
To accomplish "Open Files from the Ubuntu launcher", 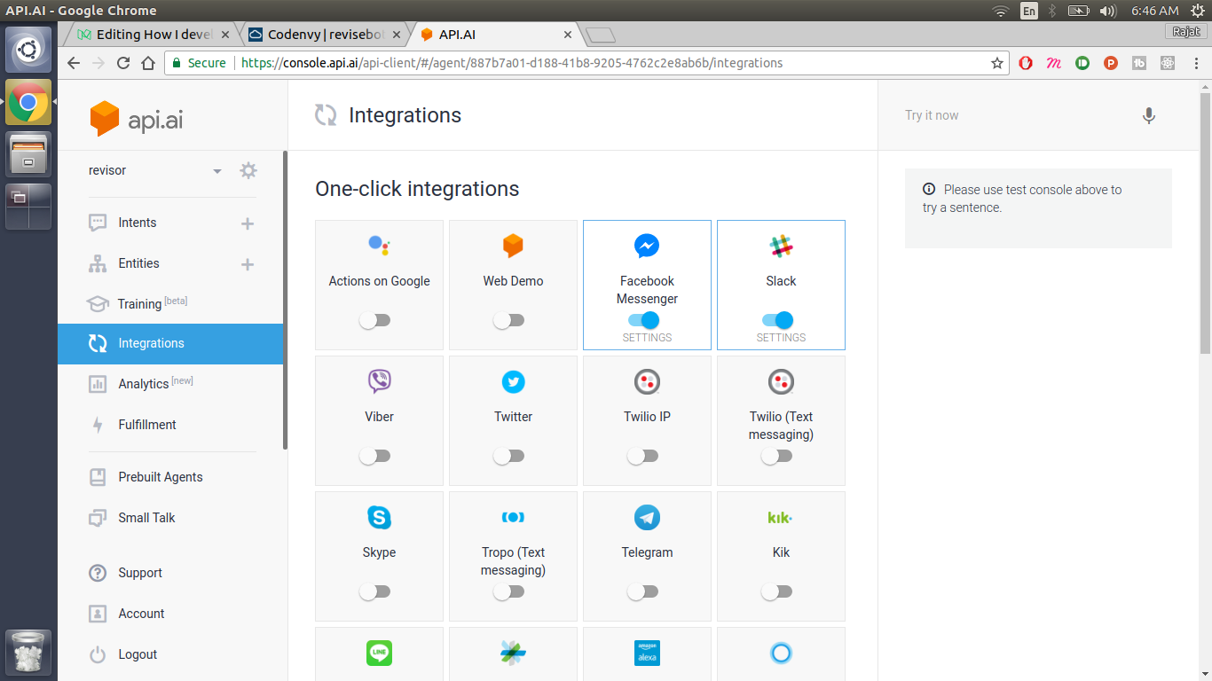I will coord(28,154).
